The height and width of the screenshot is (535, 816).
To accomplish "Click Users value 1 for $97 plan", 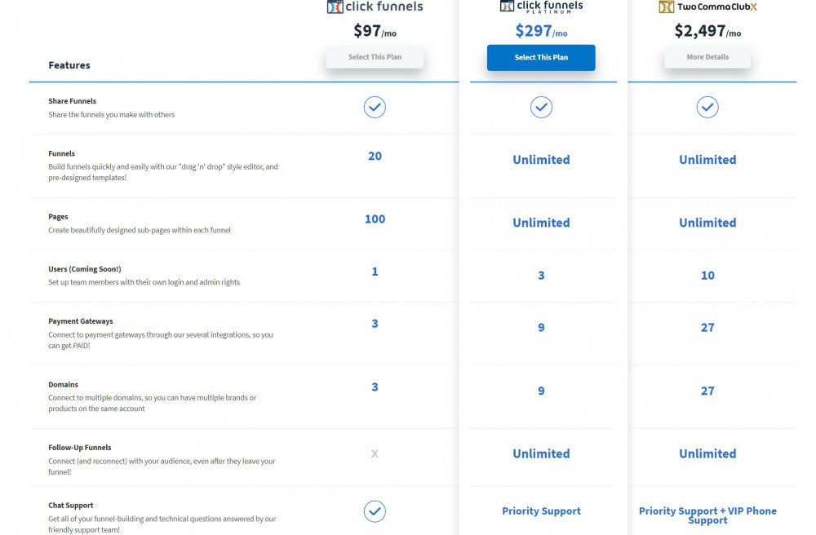I will 375,272.
